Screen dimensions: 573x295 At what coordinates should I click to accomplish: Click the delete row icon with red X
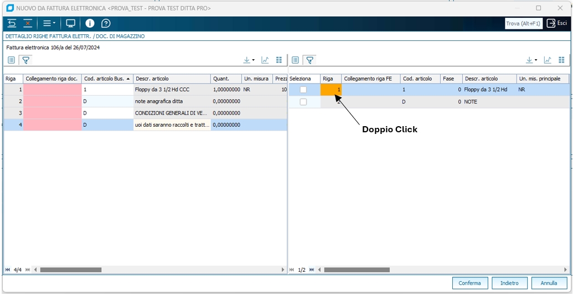pos(28,23)
